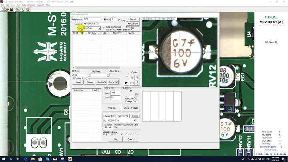Click the Image button

tap(135, 116)
